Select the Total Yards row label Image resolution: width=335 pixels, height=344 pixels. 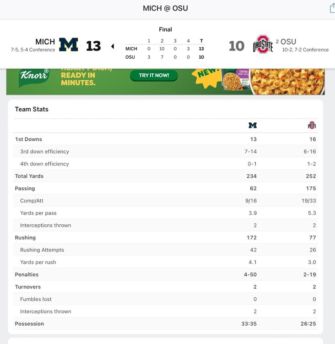[x=29, y=176]
